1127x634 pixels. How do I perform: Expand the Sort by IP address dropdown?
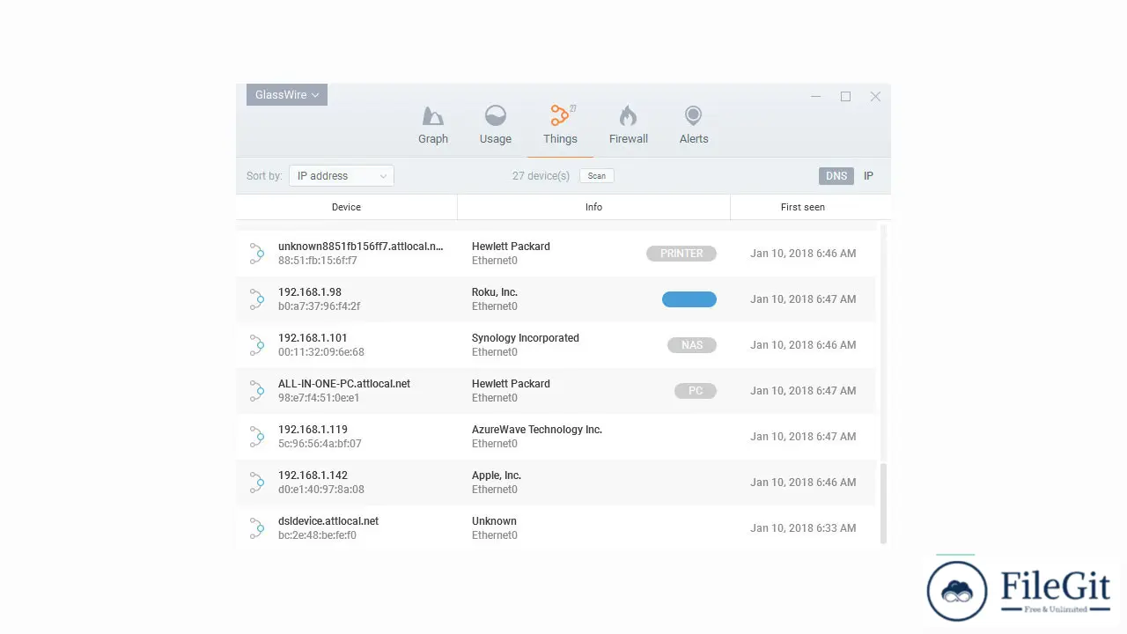(x=342, y=176)
